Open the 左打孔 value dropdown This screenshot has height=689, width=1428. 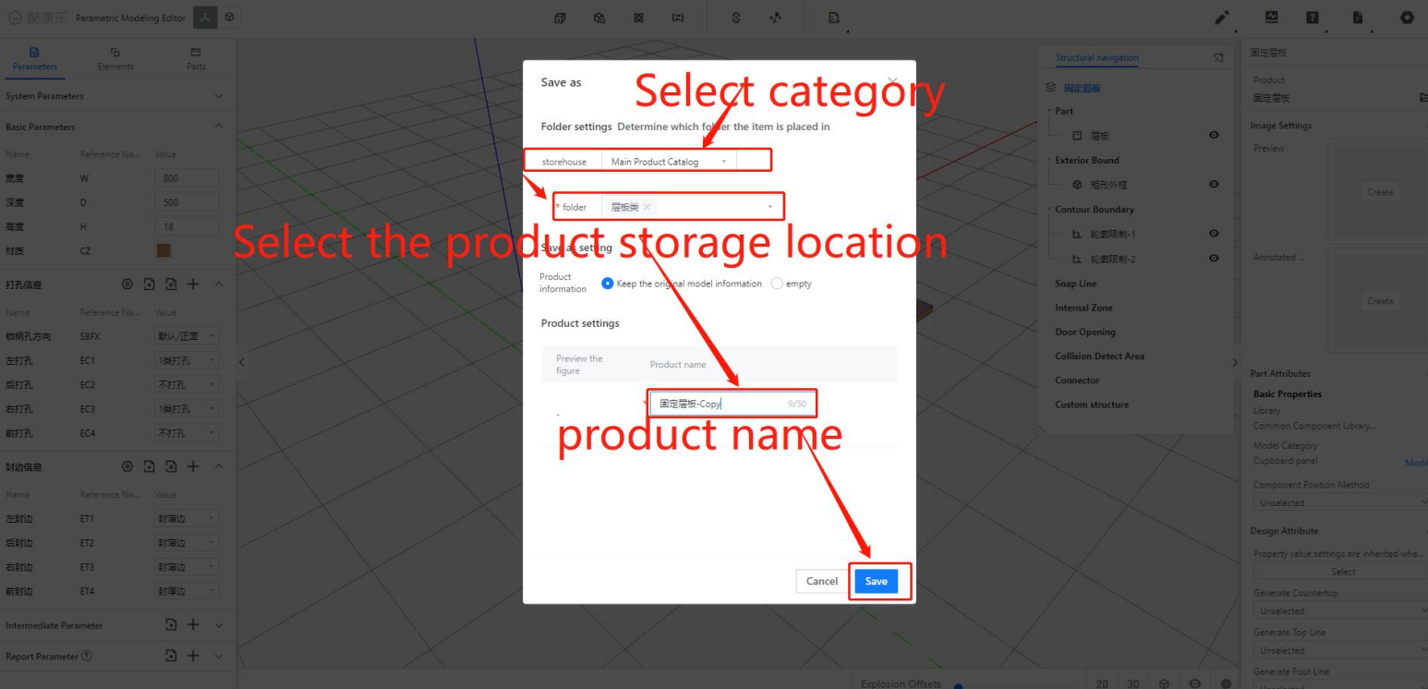[x=188, y=360]
